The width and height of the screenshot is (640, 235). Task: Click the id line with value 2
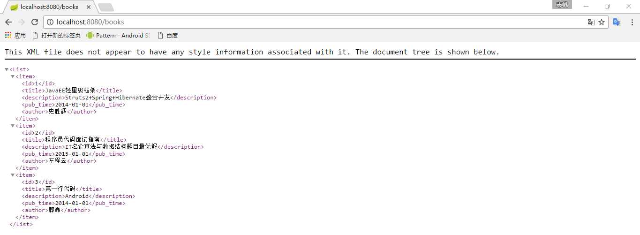[x=38, y=133]
